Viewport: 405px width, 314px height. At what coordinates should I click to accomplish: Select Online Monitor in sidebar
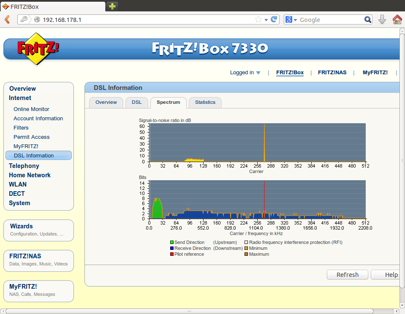31,109
